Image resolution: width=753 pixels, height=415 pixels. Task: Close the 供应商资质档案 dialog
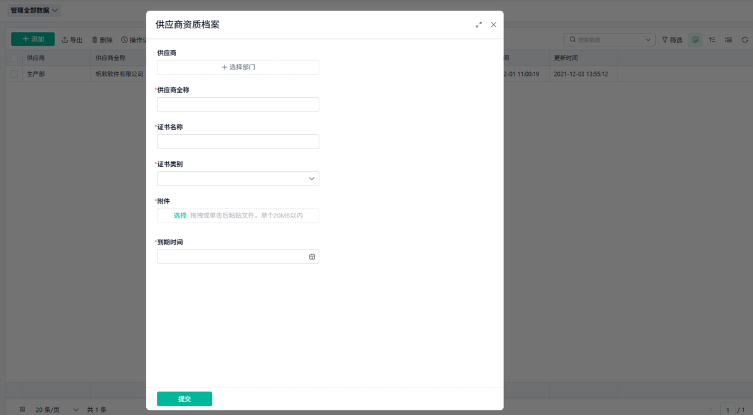(x=493, y=24)
